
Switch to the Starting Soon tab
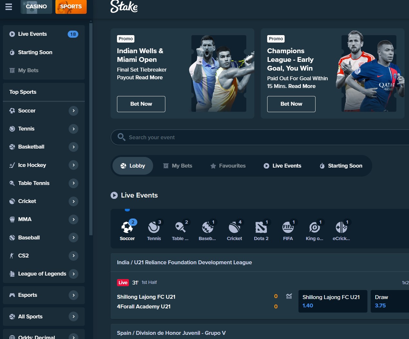pyautogui.click(x=341, y=166)
